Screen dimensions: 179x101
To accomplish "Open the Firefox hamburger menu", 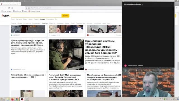I will (177, 8).
